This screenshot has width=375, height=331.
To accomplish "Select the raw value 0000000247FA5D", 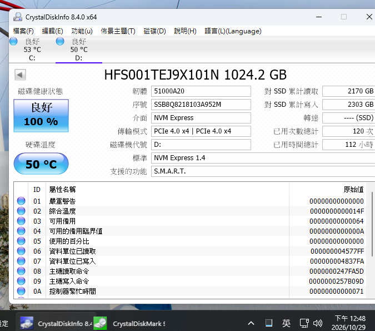I will coord(337,271).
